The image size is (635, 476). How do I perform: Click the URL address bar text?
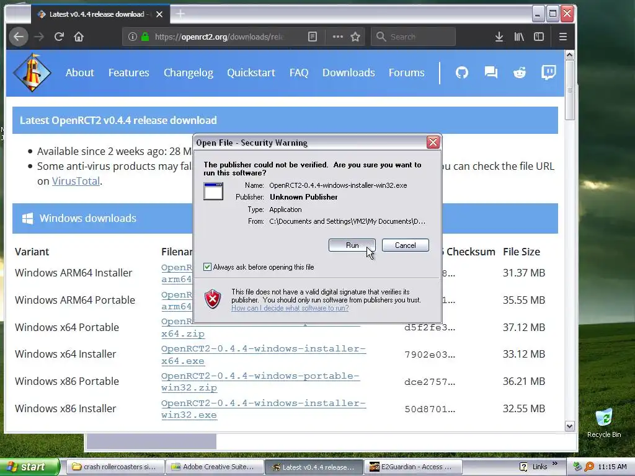coord(219,37)
